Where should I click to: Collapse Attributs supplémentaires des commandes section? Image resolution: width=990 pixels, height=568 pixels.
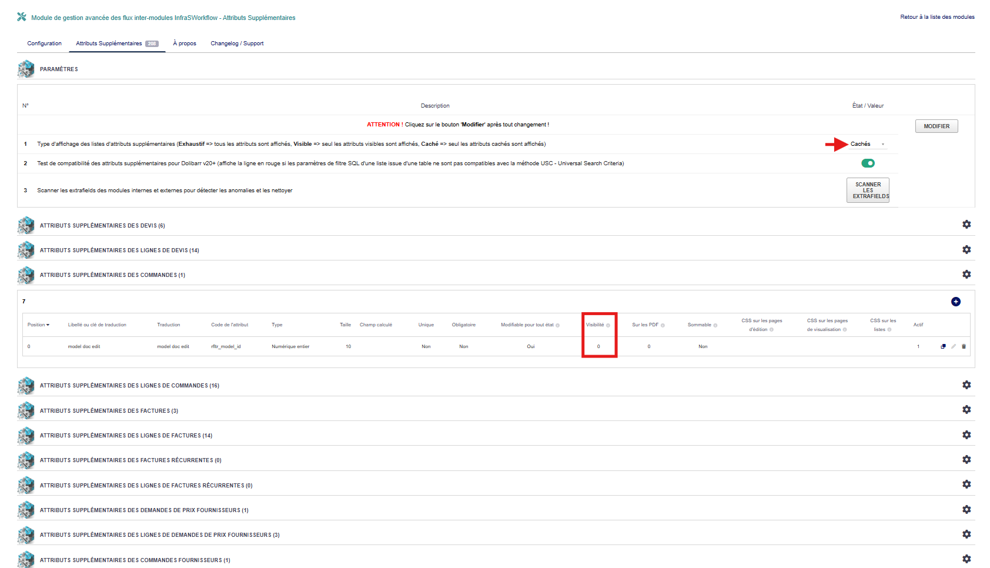coord(112,275)
